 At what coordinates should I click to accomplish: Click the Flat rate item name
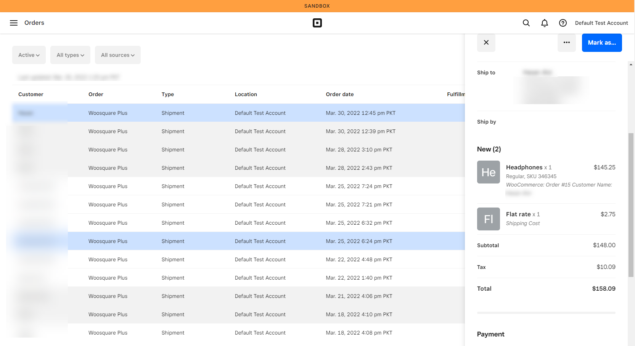click(x=518, y=214)
